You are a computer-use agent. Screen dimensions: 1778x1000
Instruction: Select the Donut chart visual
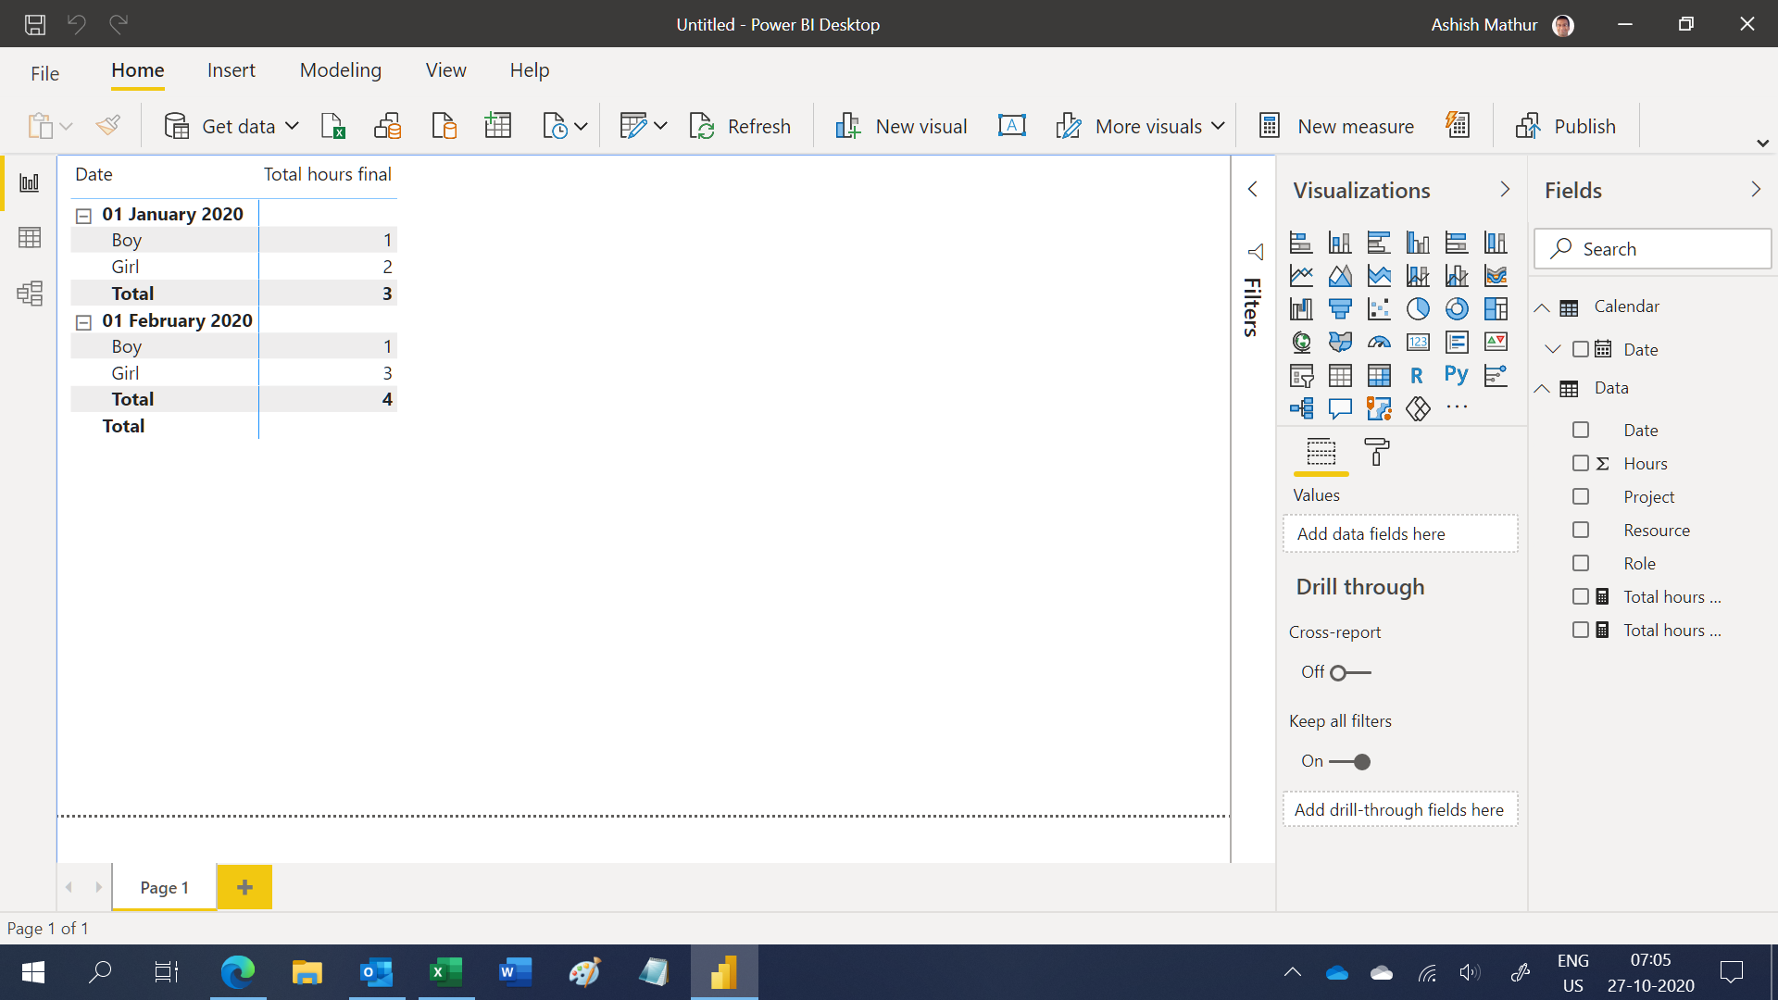pyautogui.click(x=1457, y=309)
